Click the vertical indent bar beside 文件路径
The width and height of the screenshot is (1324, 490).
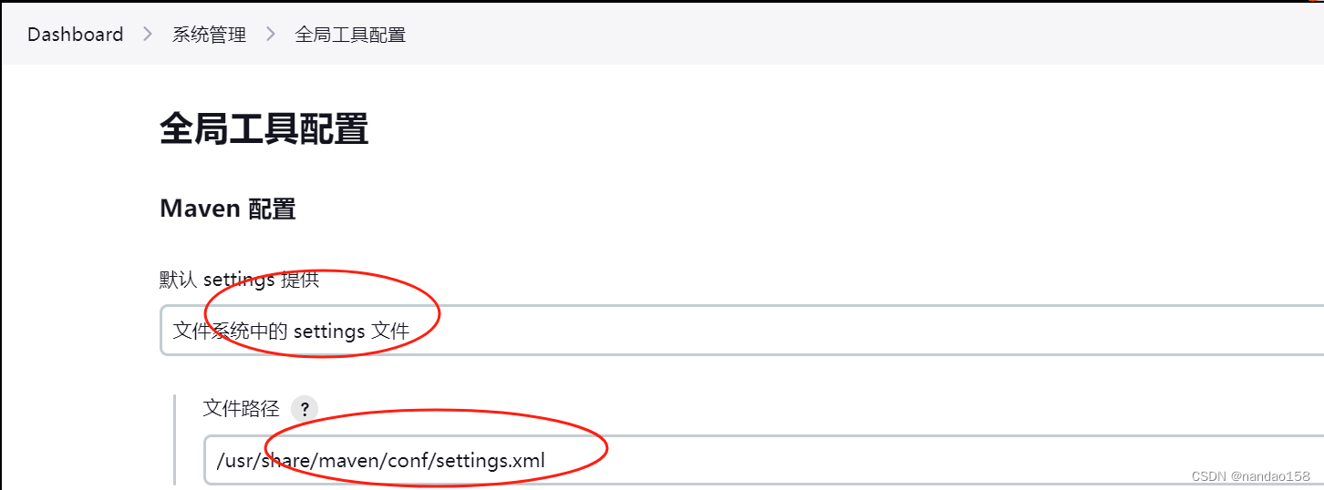[x=174, y=440]
